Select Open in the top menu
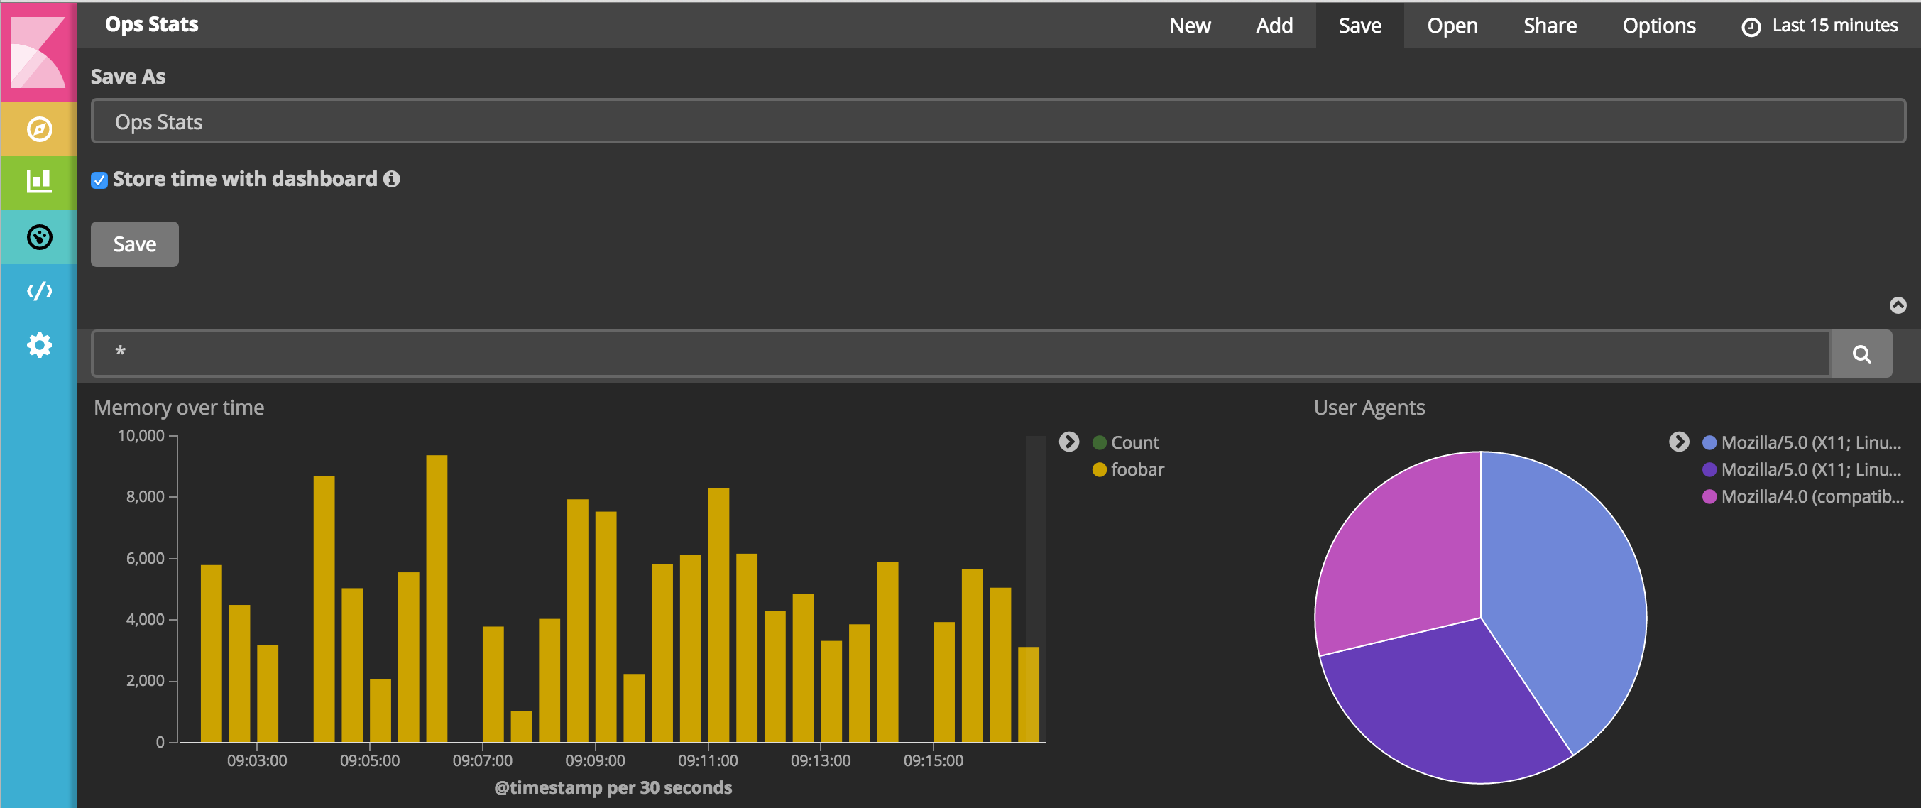 1452,26
